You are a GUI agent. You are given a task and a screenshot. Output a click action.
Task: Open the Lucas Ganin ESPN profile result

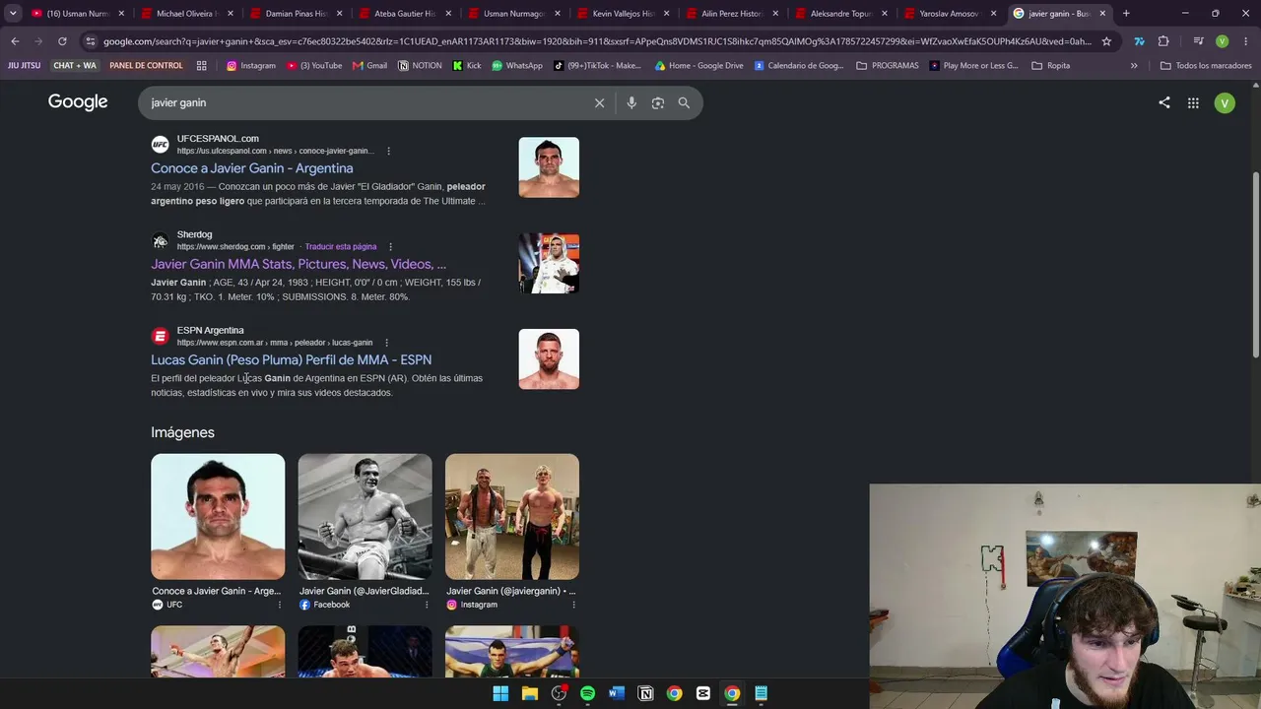[292, 360]
